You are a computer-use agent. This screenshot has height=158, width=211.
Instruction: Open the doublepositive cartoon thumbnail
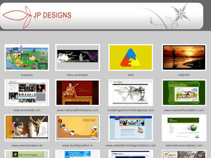click(x=77, y=128)
